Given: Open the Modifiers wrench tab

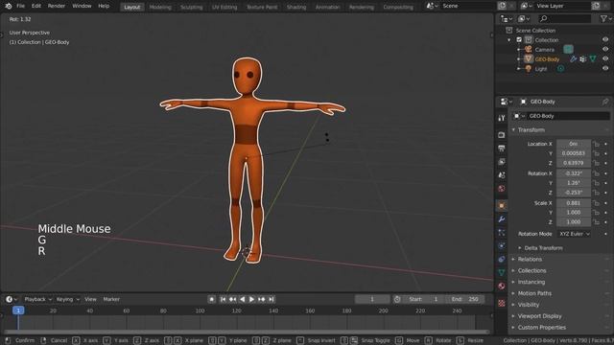Looking at the screenshot, I should coord(502,219).
